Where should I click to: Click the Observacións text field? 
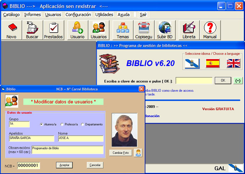(x=67, y=150)
